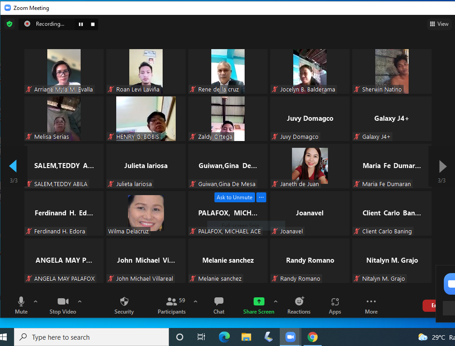Open the View layout menu
The width and height of the screenshot is (455, 346).
[439, 24]
